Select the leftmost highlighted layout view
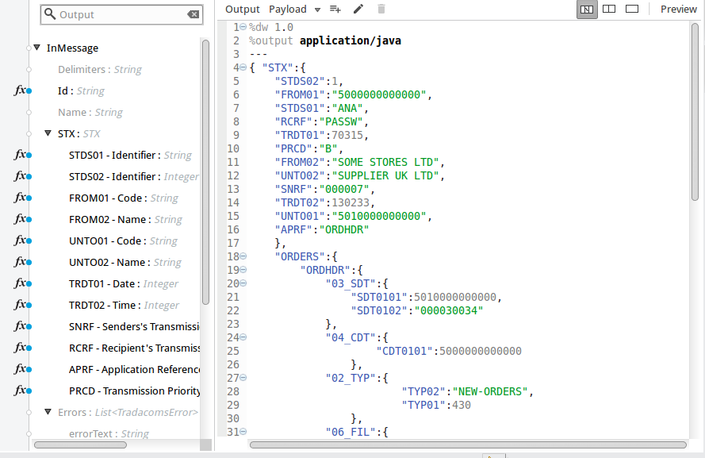Image resolution: width=705 pixels, height=458 pixels. (587, 10)
